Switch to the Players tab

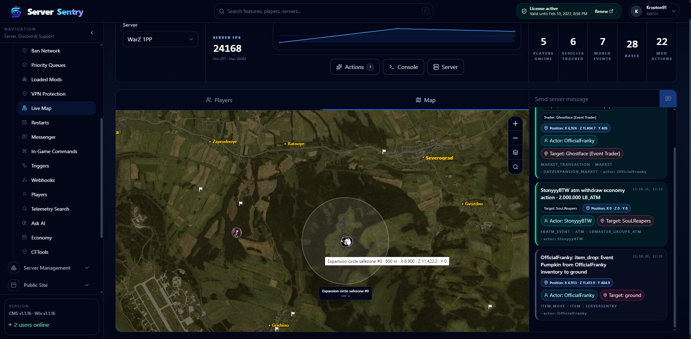219,100
